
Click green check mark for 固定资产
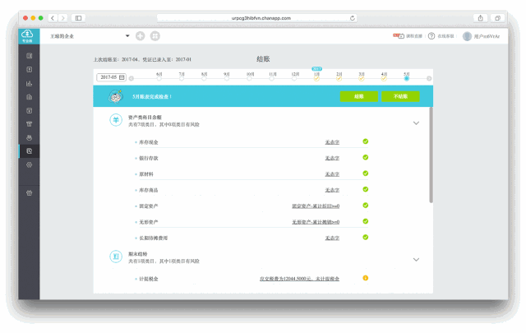pos(365,206)
